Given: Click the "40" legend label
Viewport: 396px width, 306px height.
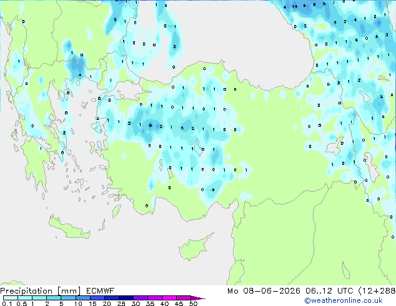Looking at the screenshot, I should pos(164,304).
